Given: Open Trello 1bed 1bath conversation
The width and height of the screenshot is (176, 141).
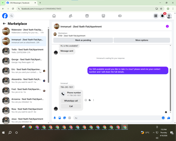Looking at the screenshot, I should 24,51.
